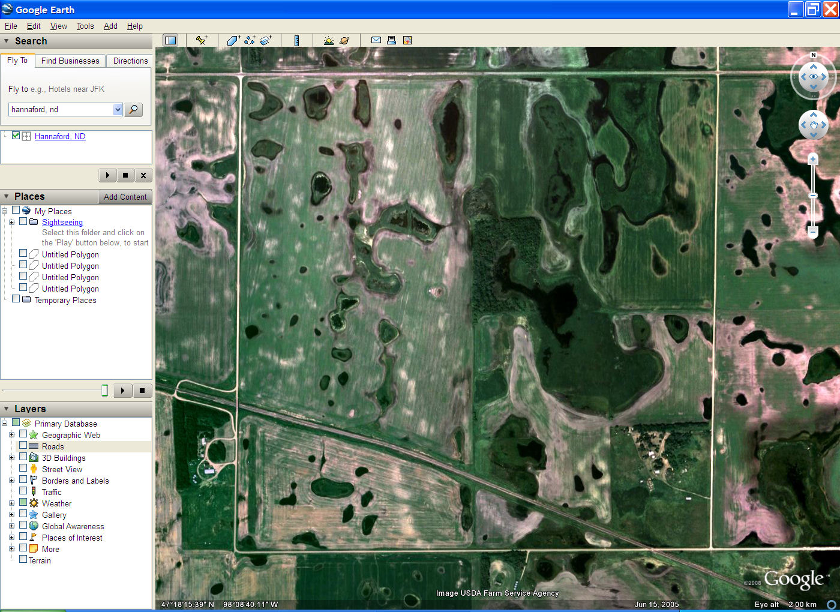Enable the 3D Buildings layer checkbox
840x612 pixels.
(23, 457)
